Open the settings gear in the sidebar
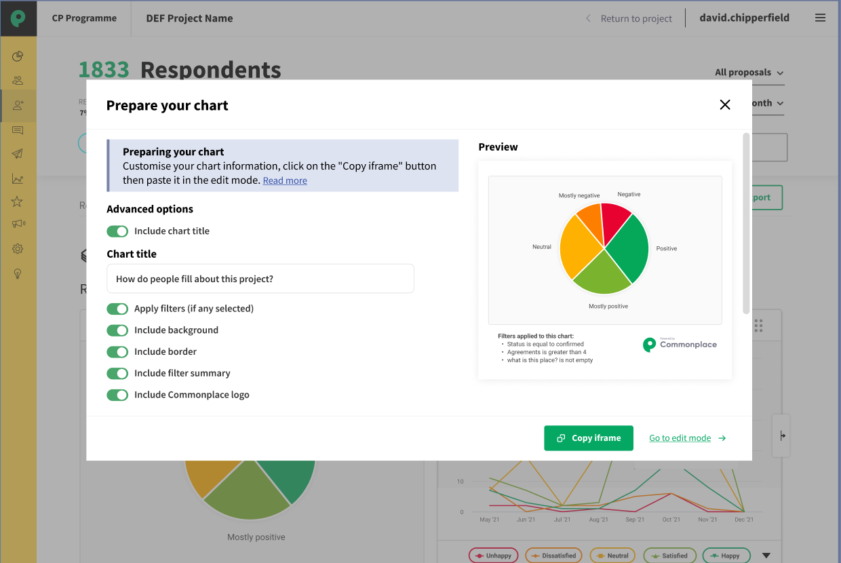Image resolution: width=841 pixels, height=563 pixels. coord(18,248)
